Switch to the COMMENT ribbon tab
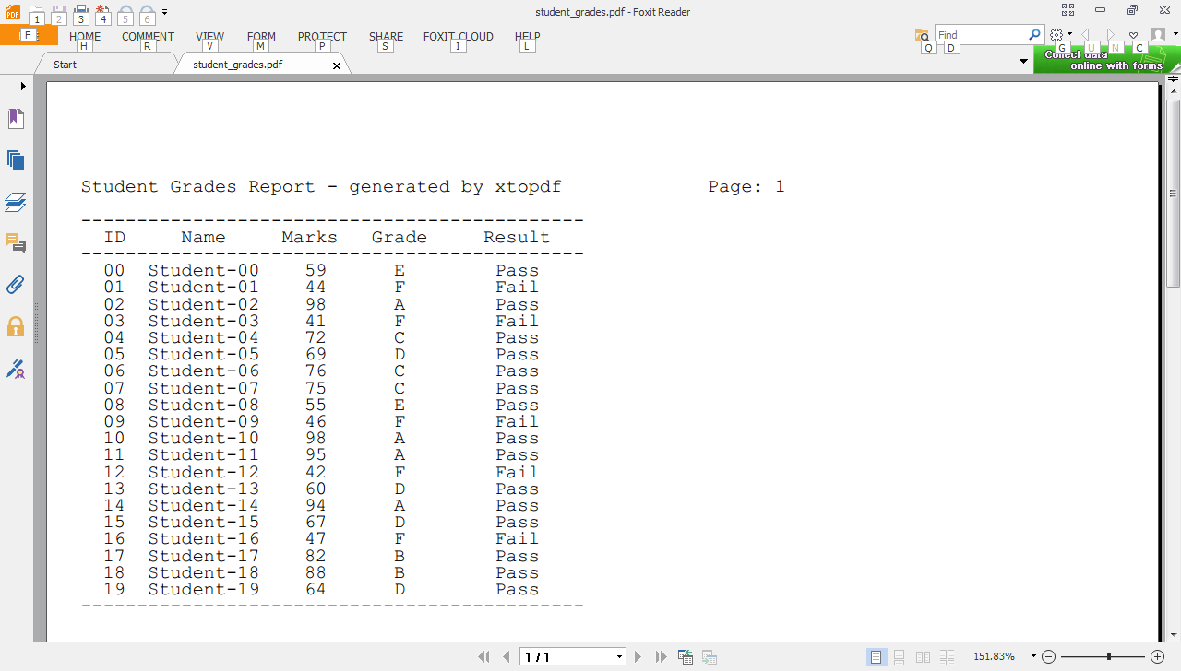 tap(148, 37)
